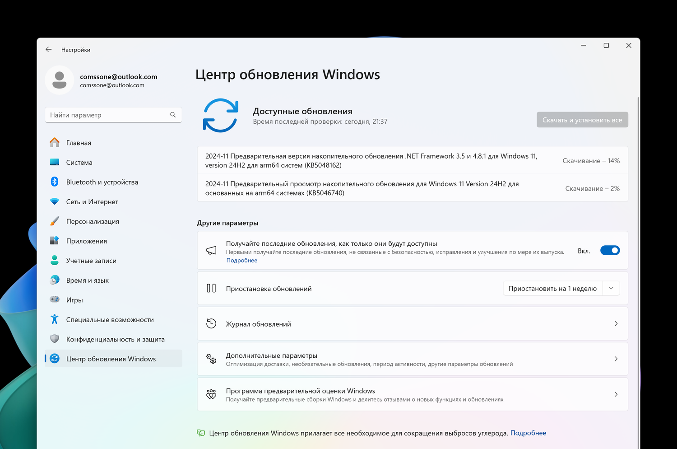Click the Скачивание – 14% status text
The height and width of the screenshot is (449, 677).
click(x=591, y=160)
